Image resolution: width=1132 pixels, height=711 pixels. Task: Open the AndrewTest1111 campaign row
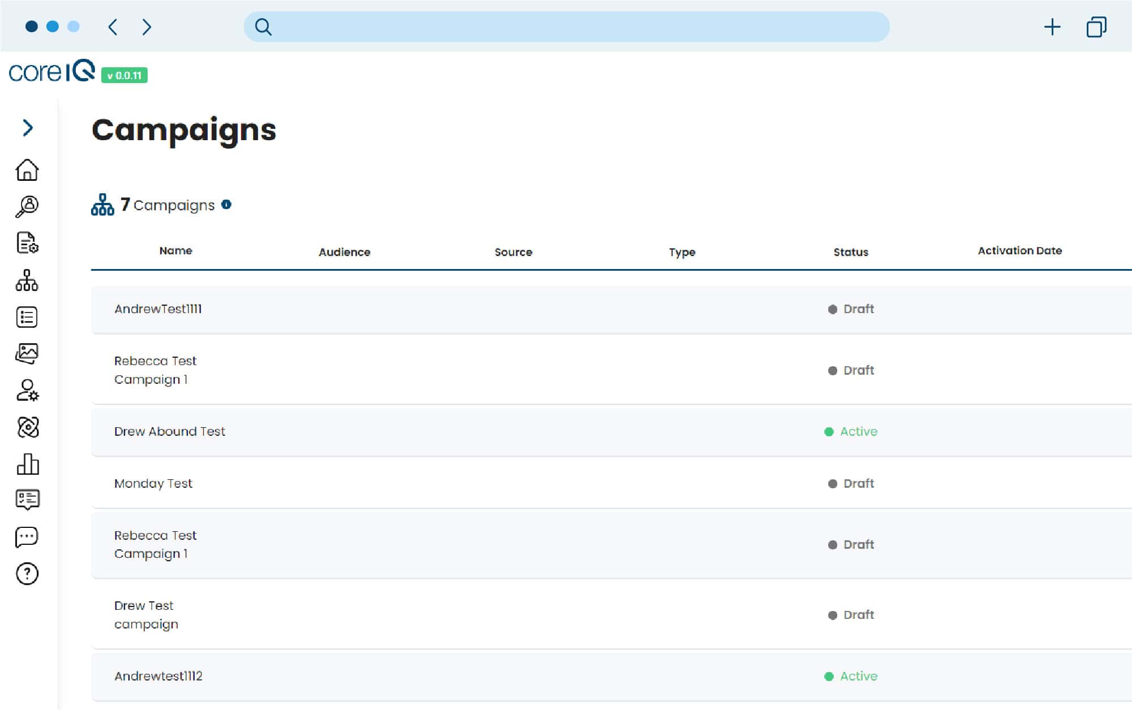158,309
